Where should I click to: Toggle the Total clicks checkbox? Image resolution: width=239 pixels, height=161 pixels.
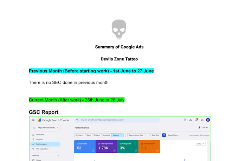click(x=78, y=144)
